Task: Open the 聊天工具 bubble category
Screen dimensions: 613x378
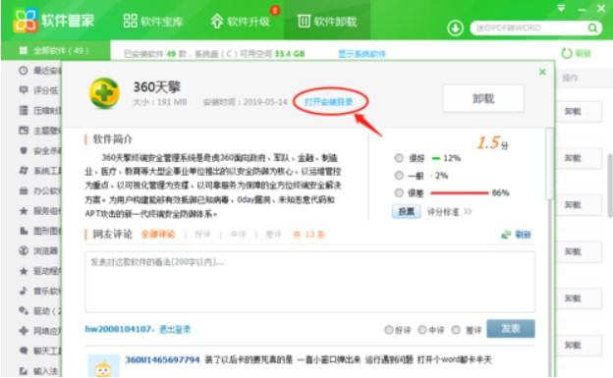Action: coord(39,351)
